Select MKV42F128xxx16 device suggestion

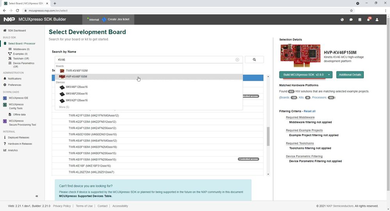point(149,100)
